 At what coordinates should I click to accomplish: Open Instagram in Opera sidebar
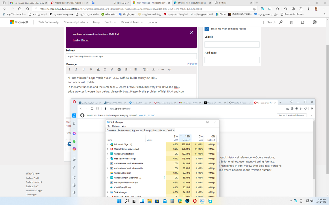click(x=74, y=149)
